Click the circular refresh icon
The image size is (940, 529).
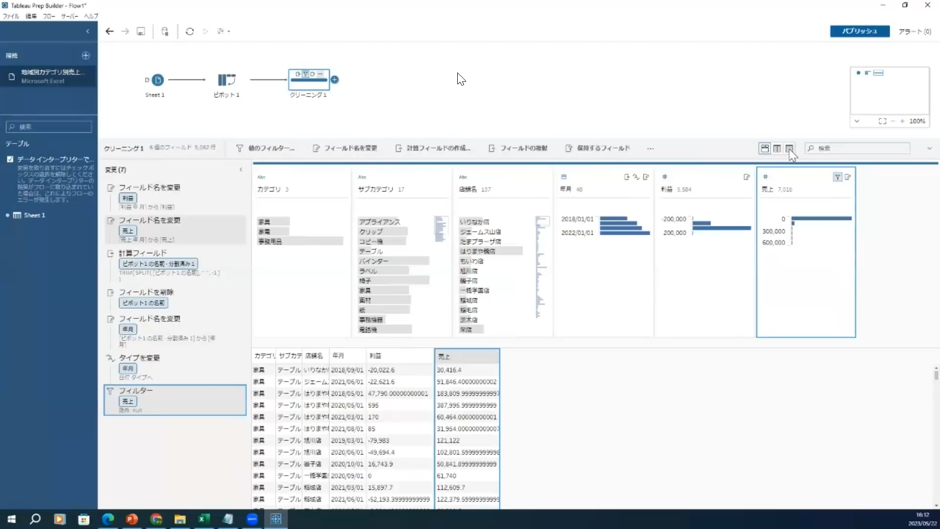(x=190, y=31)
